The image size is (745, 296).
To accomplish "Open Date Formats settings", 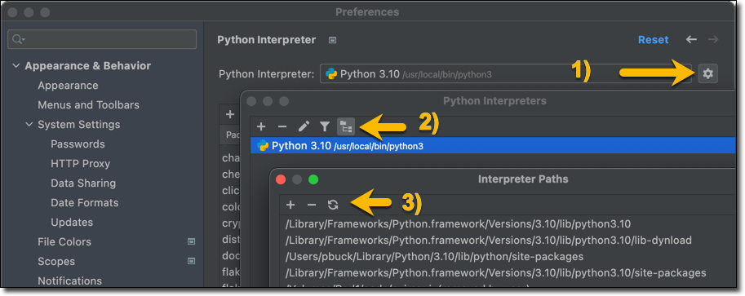I will (85, 202).
